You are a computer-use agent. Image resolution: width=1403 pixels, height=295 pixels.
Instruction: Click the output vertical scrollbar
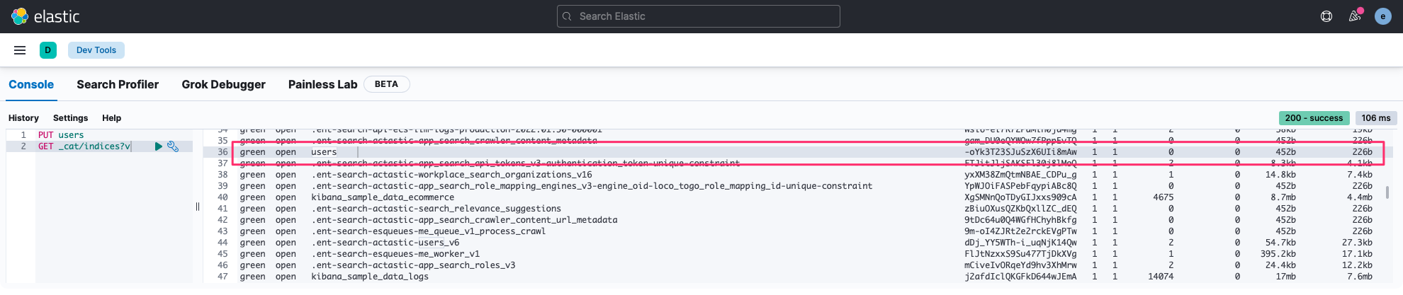tap(1387, 192)
